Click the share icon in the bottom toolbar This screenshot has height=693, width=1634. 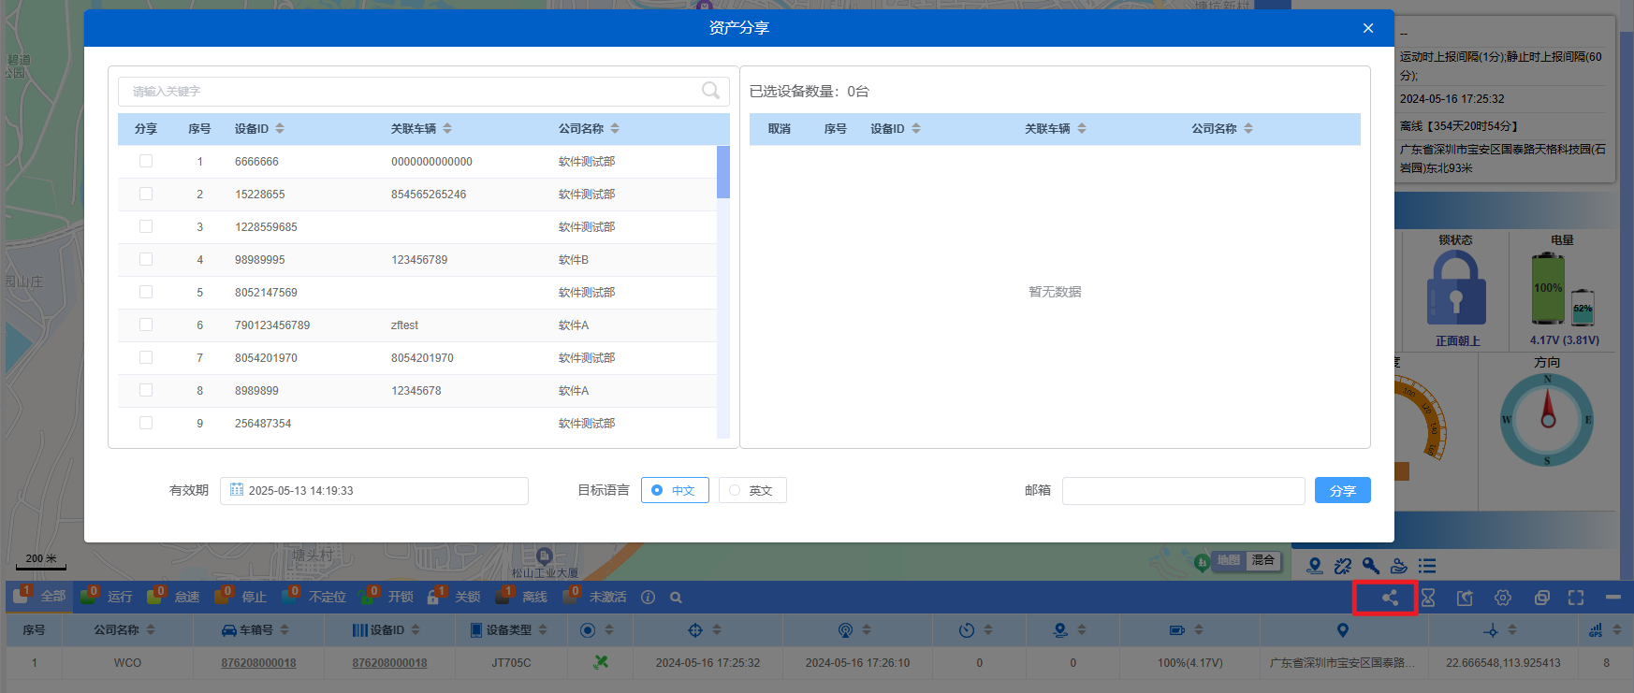(1390, 598)
